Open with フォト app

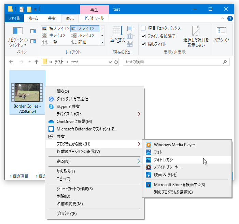coord(187,152)
